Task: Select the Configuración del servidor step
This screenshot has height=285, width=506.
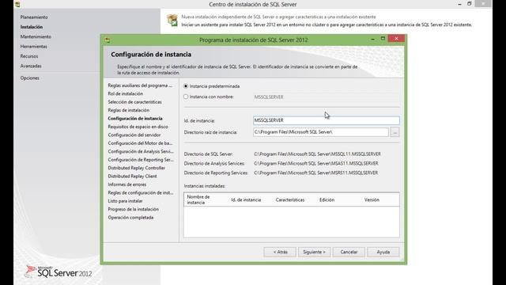Action: click(134, 135)
